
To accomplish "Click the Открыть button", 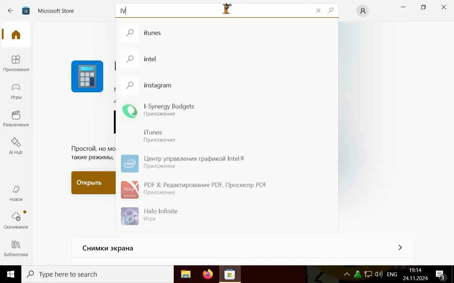I will click(x=94, y=183).
